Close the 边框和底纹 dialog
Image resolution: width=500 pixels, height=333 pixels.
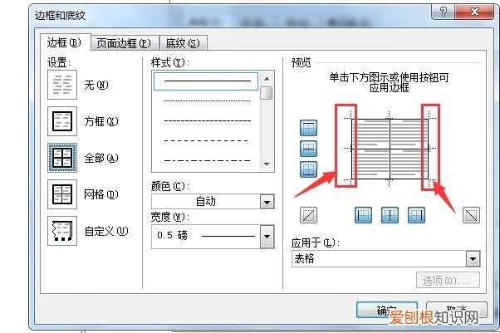pyautogui.click(x=474, y=12)
